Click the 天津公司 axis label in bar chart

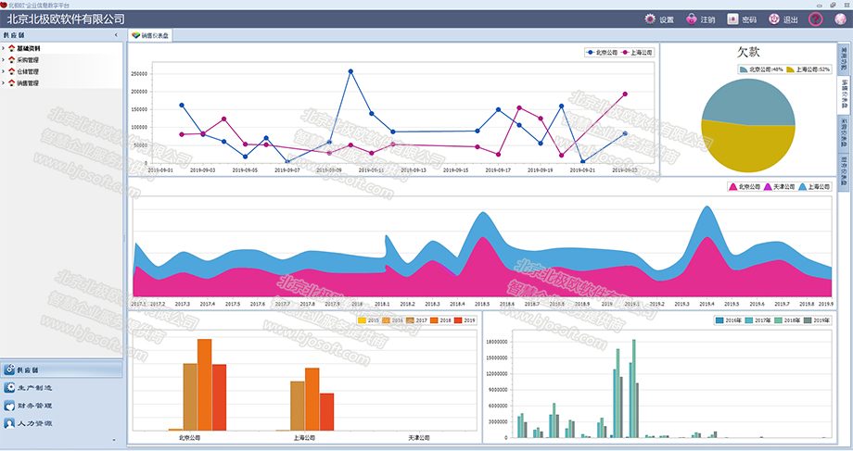pos(419,437)
